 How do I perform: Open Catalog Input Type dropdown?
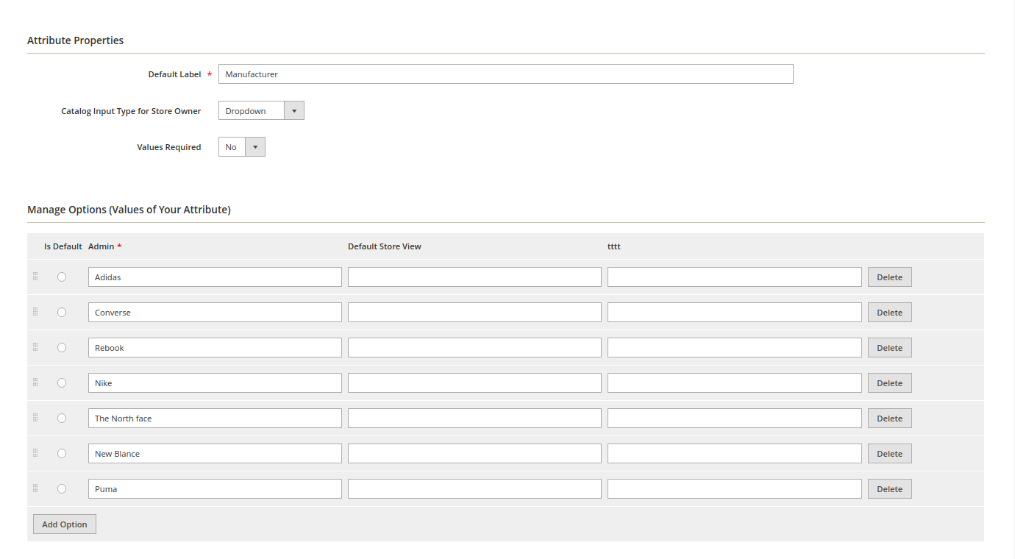click(261, 111)
